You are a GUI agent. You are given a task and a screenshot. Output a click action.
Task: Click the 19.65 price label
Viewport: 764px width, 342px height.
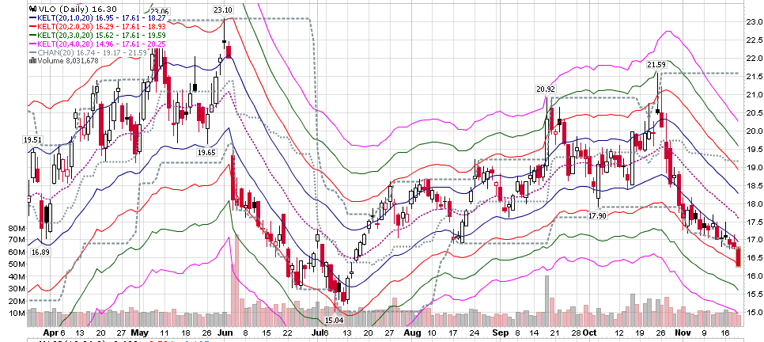point(206,152)
